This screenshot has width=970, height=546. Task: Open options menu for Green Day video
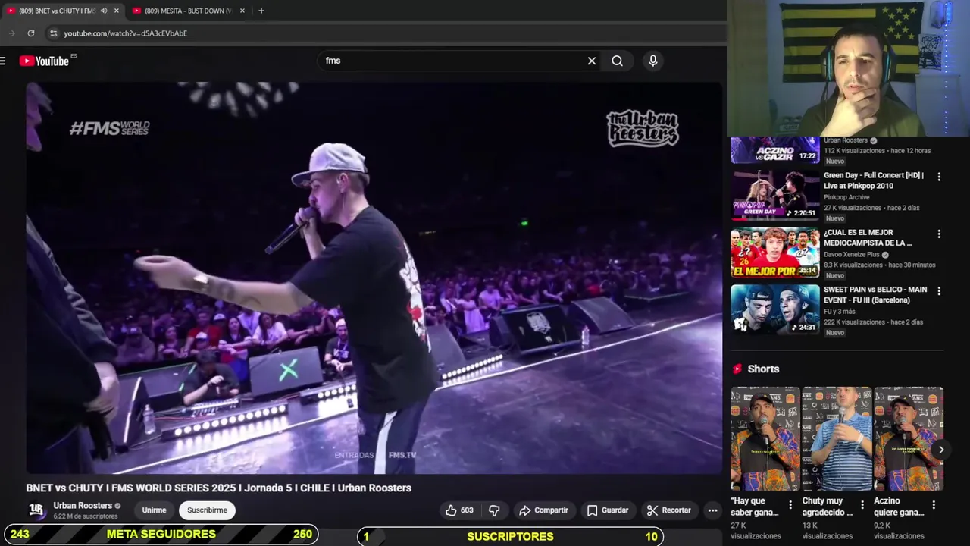click(x=939, y=177)
